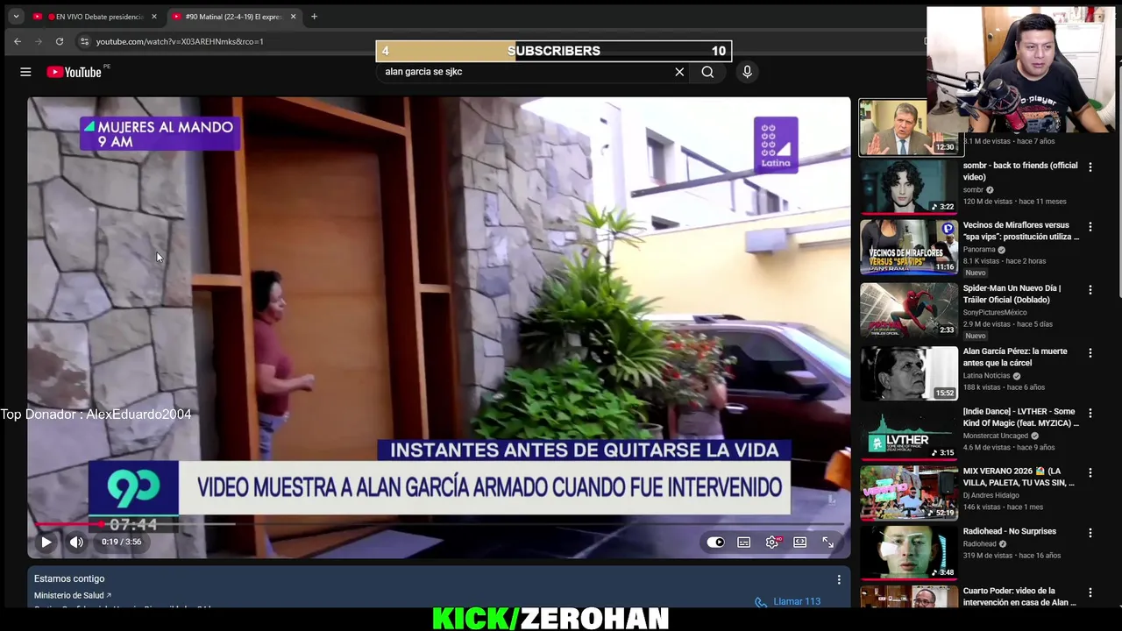Open the title Spider-Man Un Nuevo Día Tráiler

(x=1012, y=294)
